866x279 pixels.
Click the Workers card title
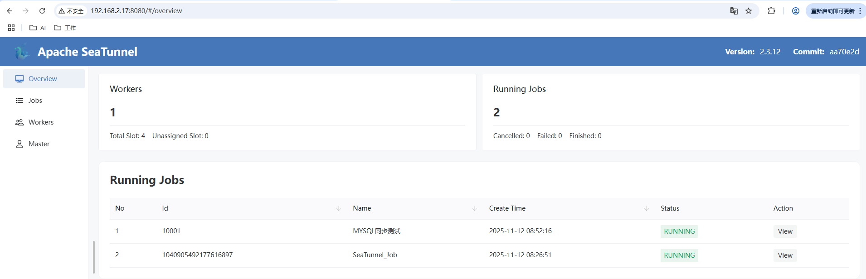click(126, 89)
